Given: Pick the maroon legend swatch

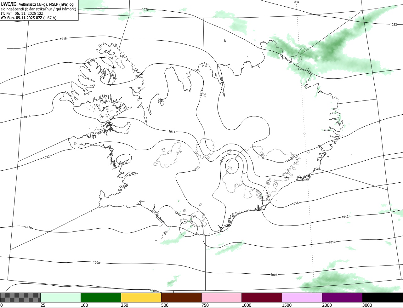Looking at the screenshot, I should tap(262, 298).
